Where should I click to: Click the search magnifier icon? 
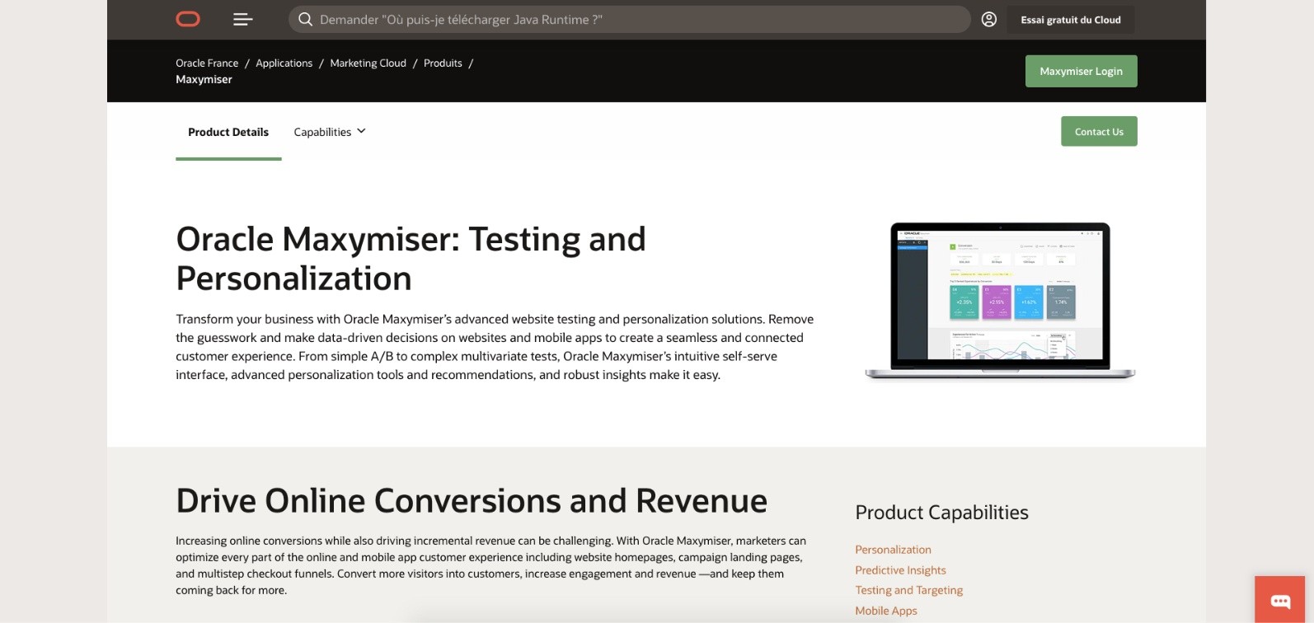point(305,20)
